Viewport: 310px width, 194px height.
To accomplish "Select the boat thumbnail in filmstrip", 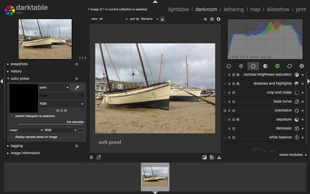I will pos(155,177).
